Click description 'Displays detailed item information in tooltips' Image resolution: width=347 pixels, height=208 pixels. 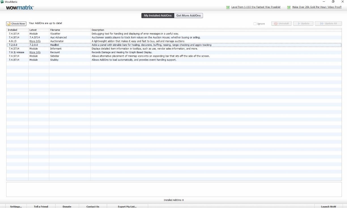[145, 49]
